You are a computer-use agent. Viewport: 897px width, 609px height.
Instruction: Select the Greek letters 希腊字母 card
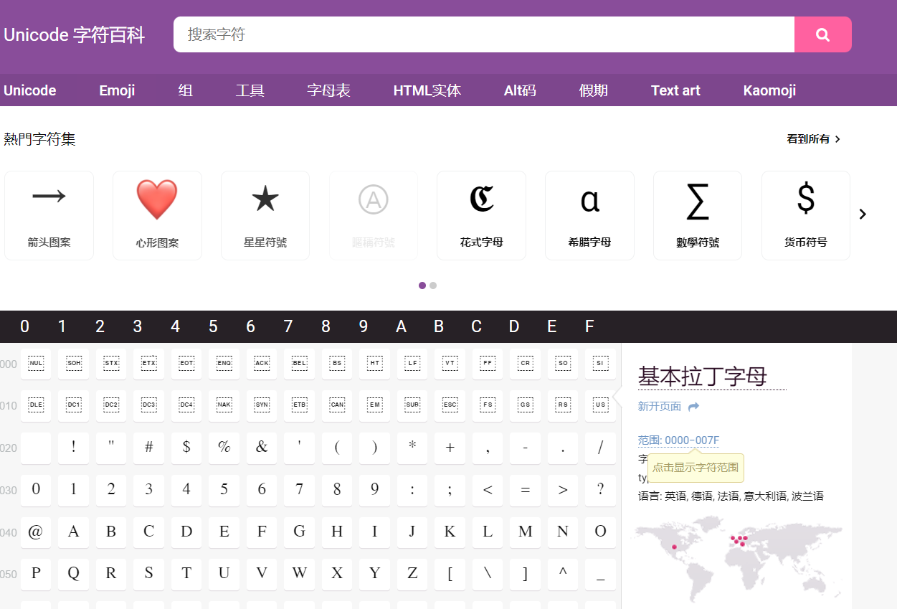click(589, 215)
